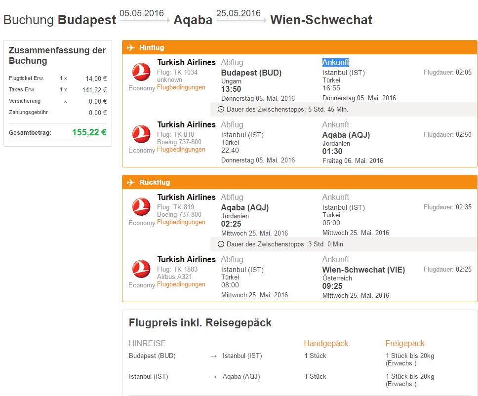
Task: Click the Gesamtbetrag total 155,22 €
Action: tap(89, 132)
